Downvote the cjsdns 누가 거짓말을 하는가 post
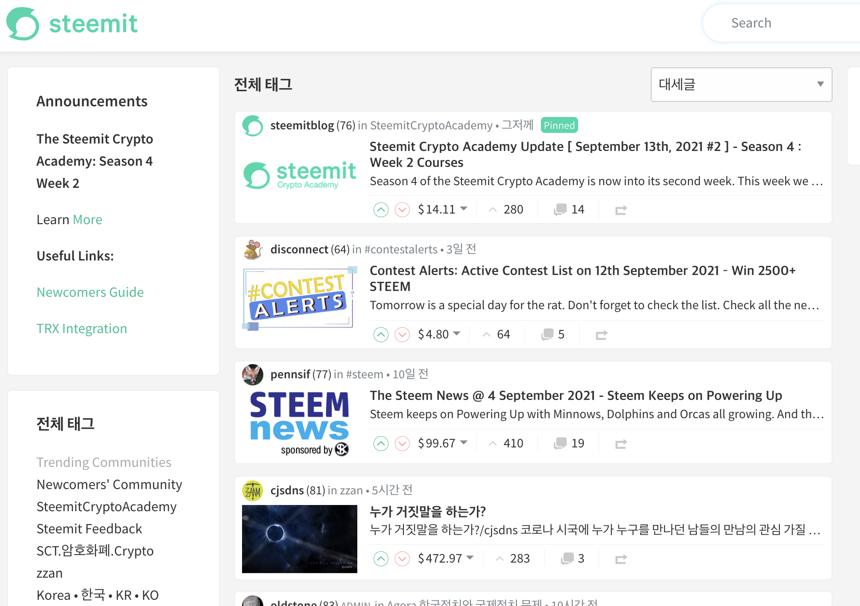 [402, 559]
